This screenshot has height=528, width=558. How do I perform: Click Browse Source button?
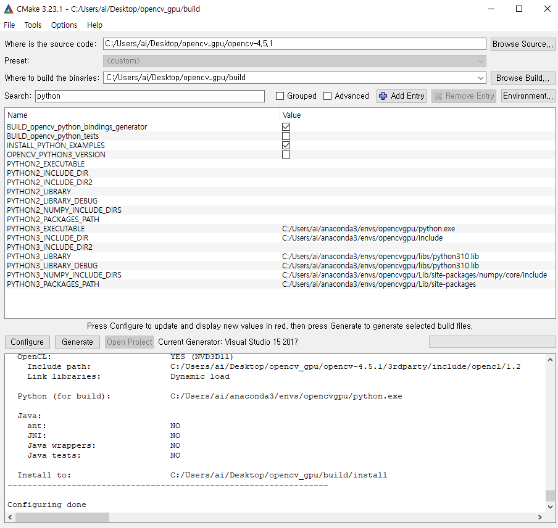(522, 44)
